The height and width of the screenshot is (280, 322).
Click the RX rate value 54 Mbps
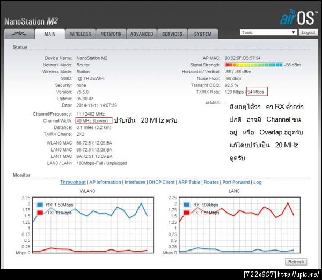click(255, 92)
